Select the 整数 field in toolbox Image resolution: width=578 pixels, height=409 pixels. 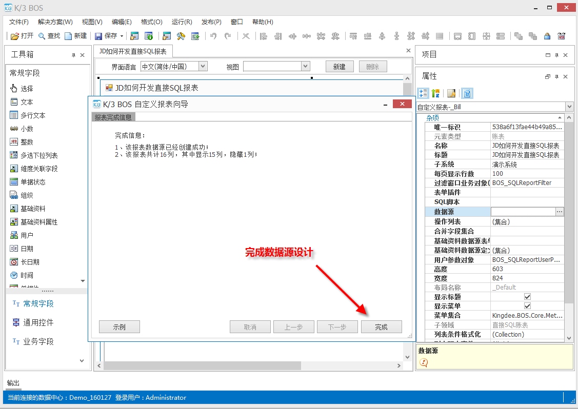tap(22, 142)
